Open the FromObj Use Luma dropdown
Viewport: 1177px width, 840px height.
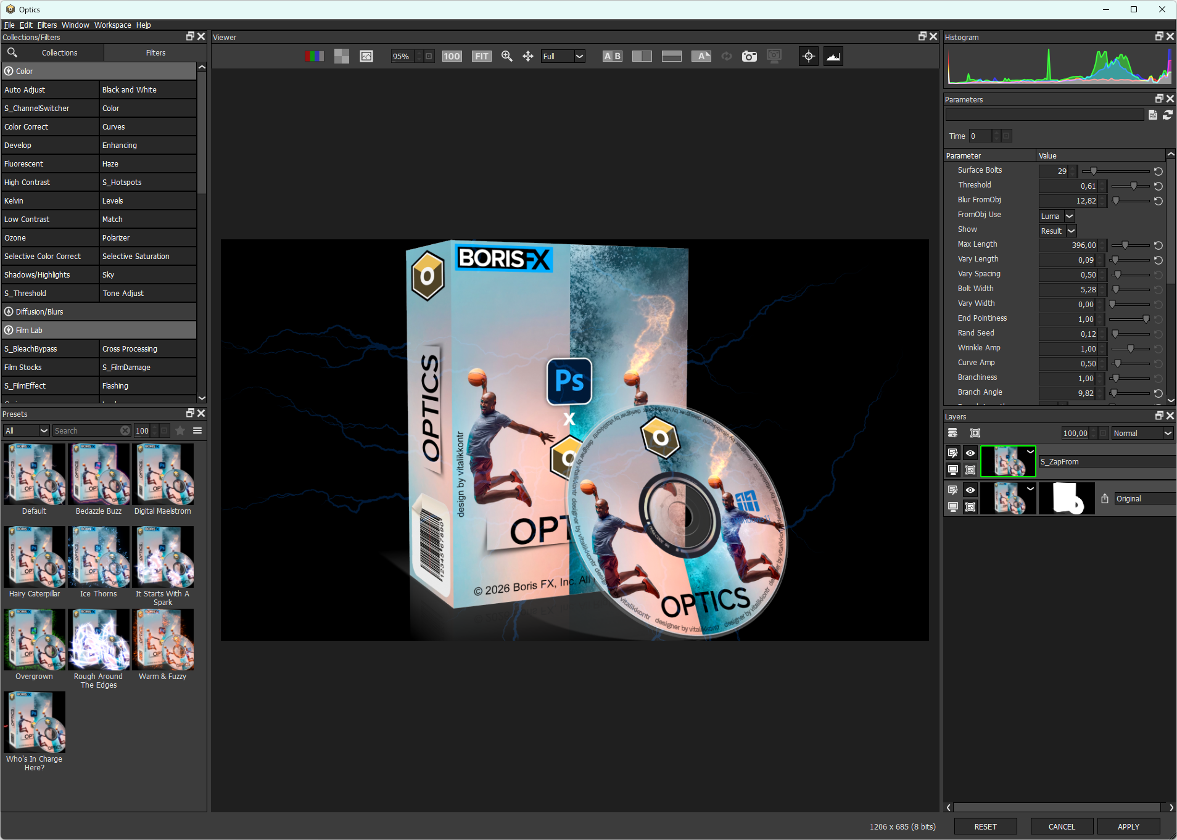coord(1057,216)
